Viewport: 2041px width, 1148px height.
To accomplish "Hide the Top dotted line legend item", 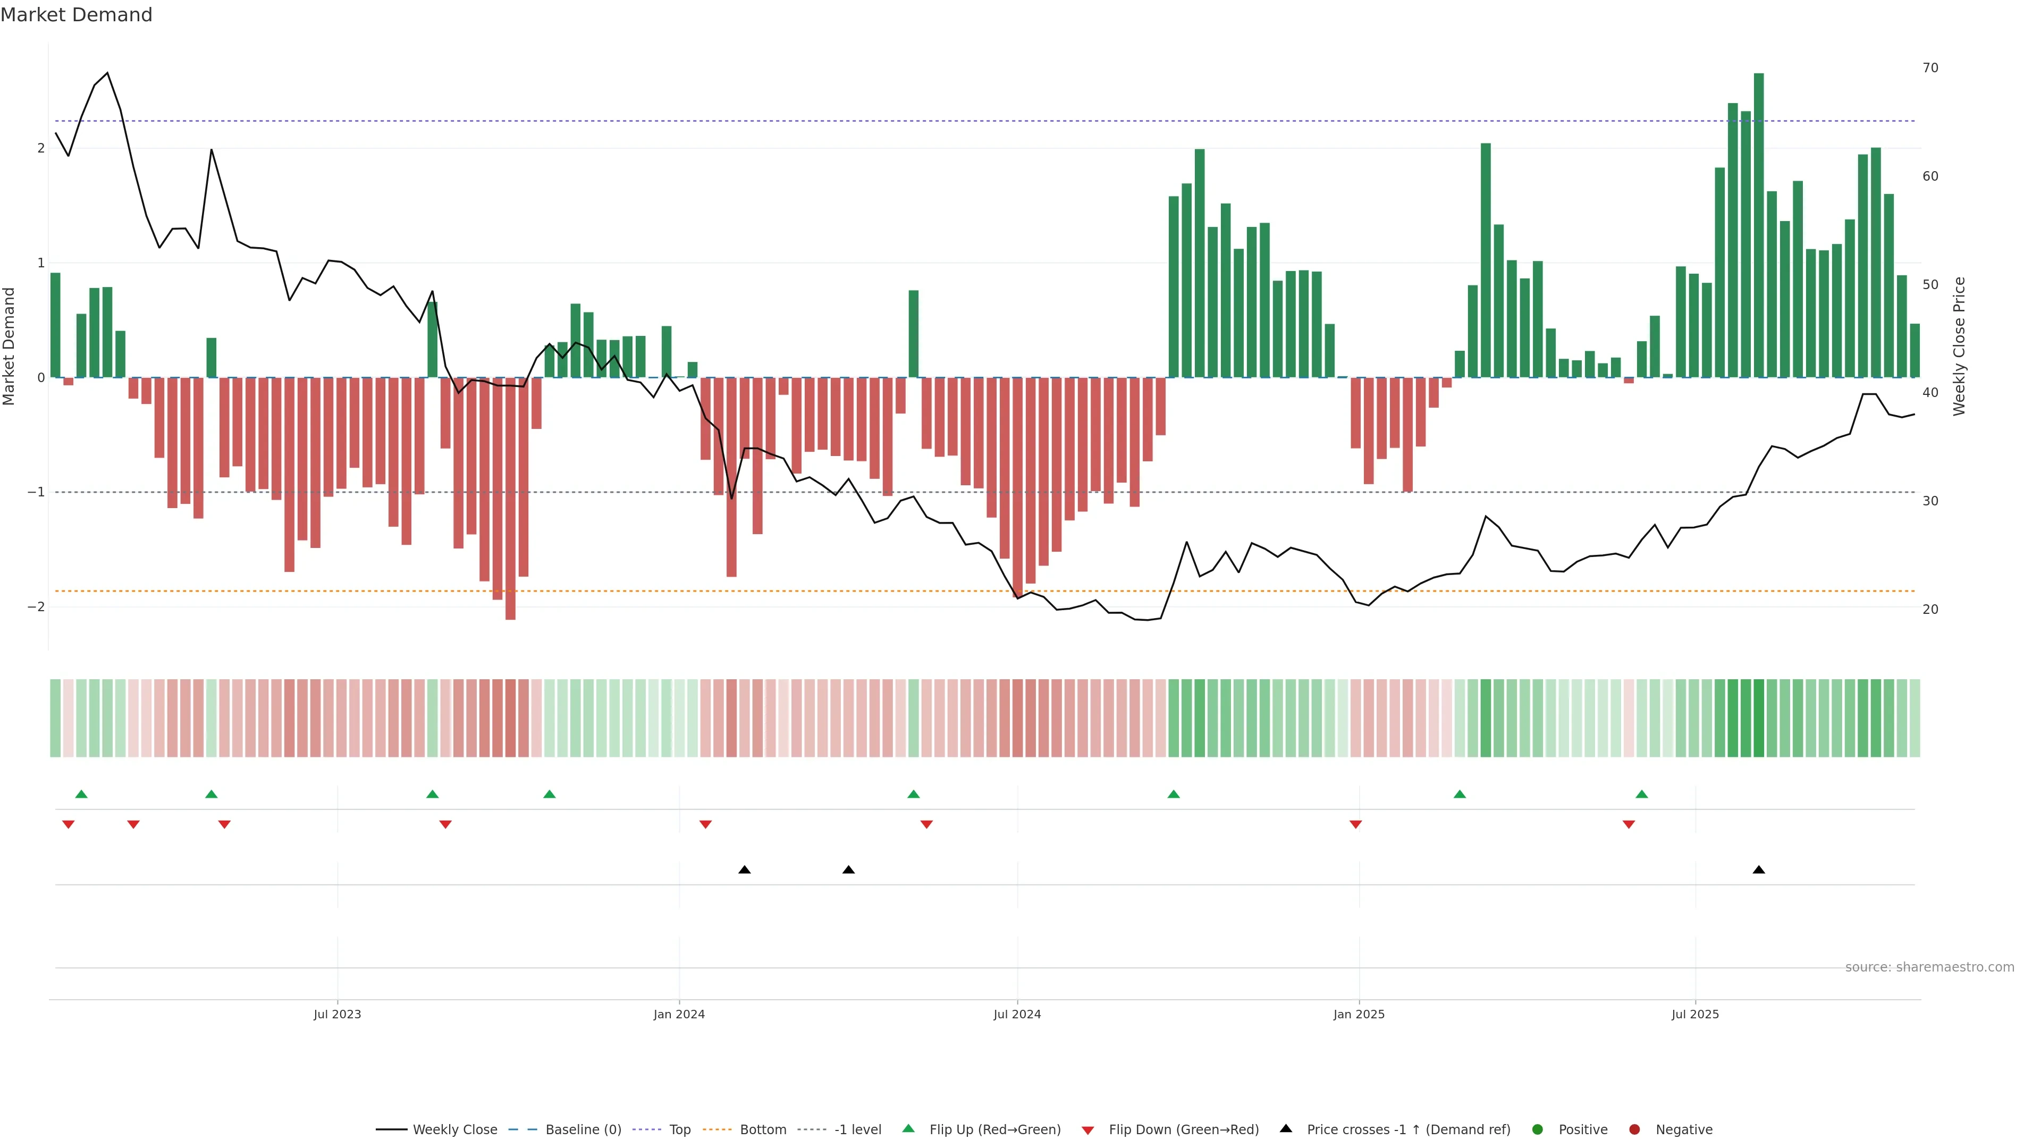I will pos(679,1129).
